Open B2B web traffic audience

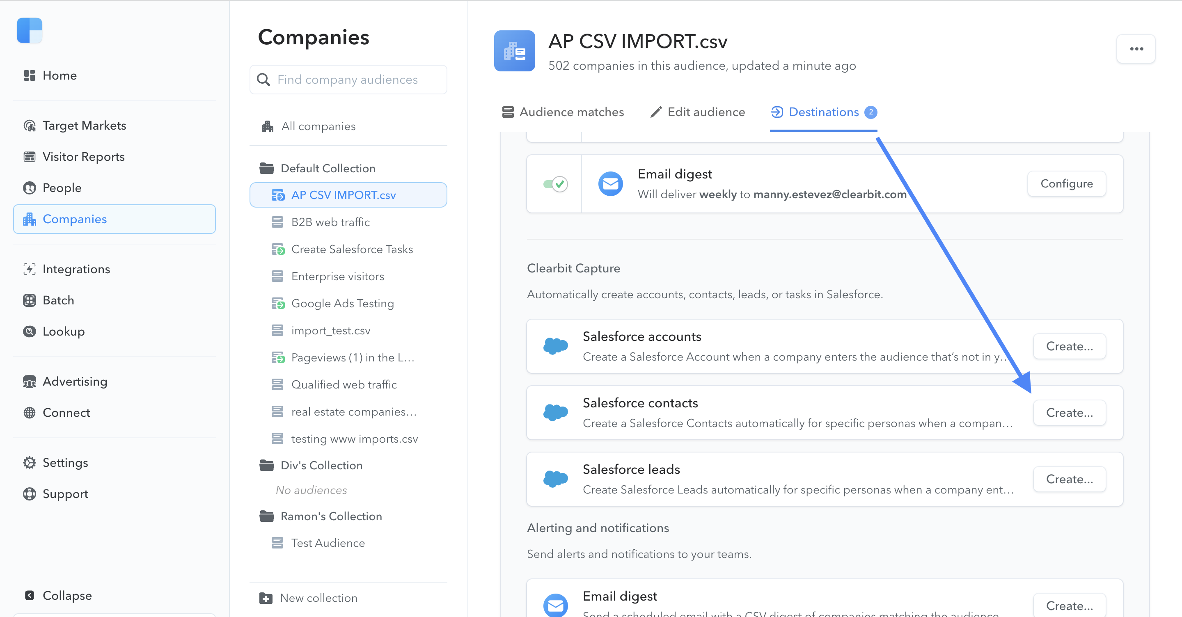[x=330, y=222]
